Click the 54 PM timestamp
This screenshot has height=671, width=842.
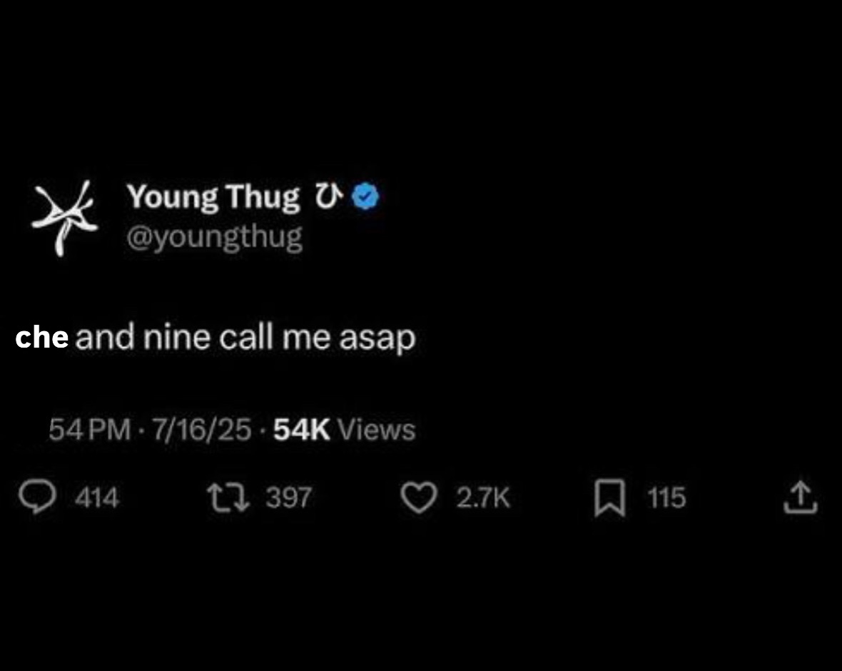tap(90, 430)
